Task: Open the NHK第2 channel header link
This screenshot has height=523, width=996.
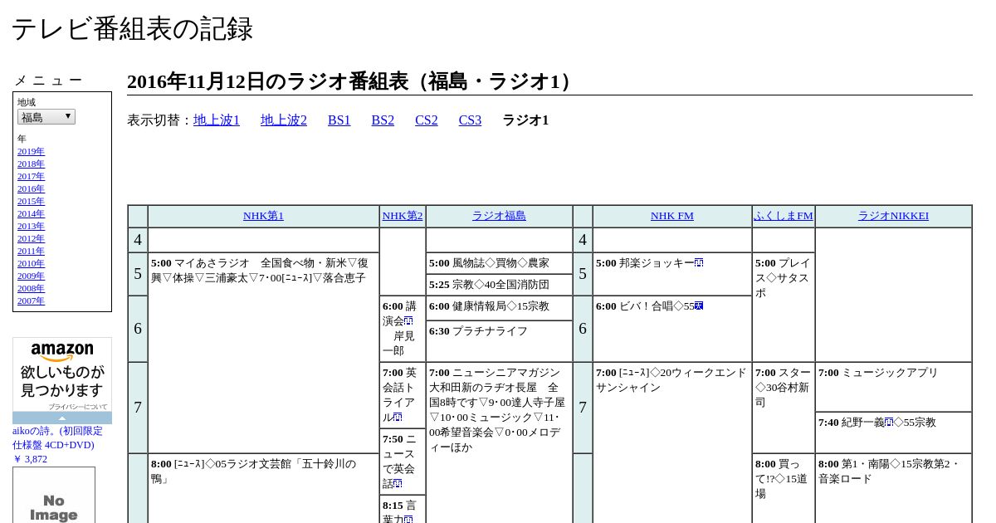Action: point(403,216)
